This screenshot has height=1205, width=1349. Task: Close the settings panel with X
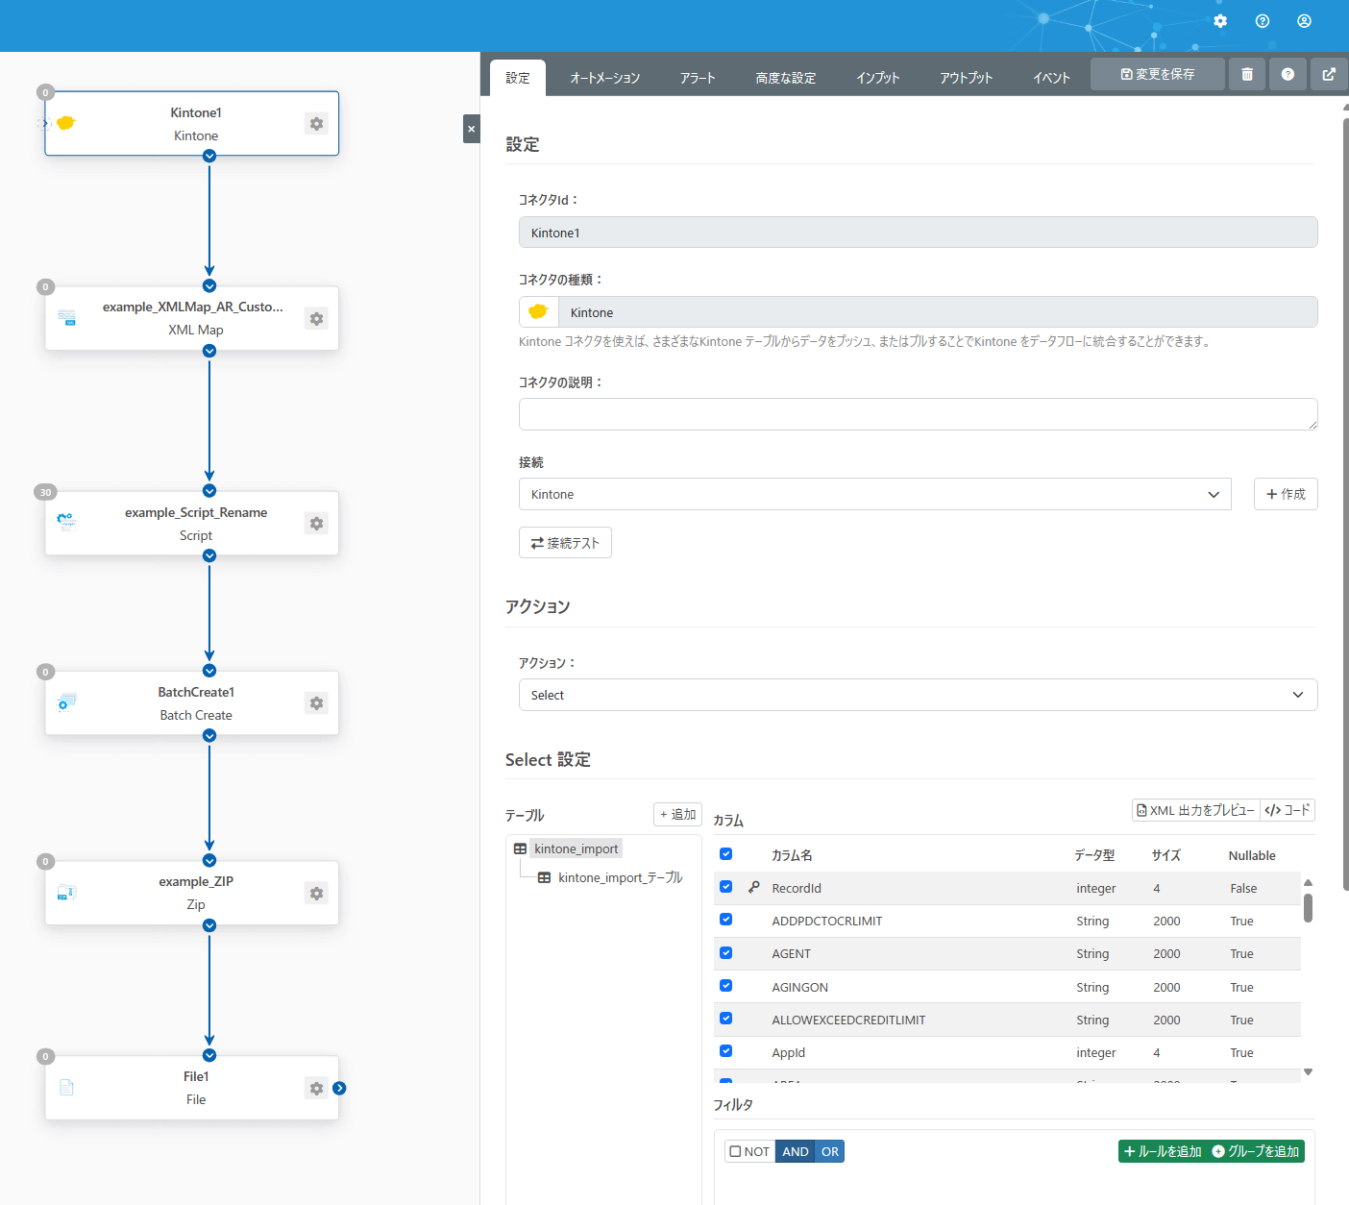tap(471, 129)
